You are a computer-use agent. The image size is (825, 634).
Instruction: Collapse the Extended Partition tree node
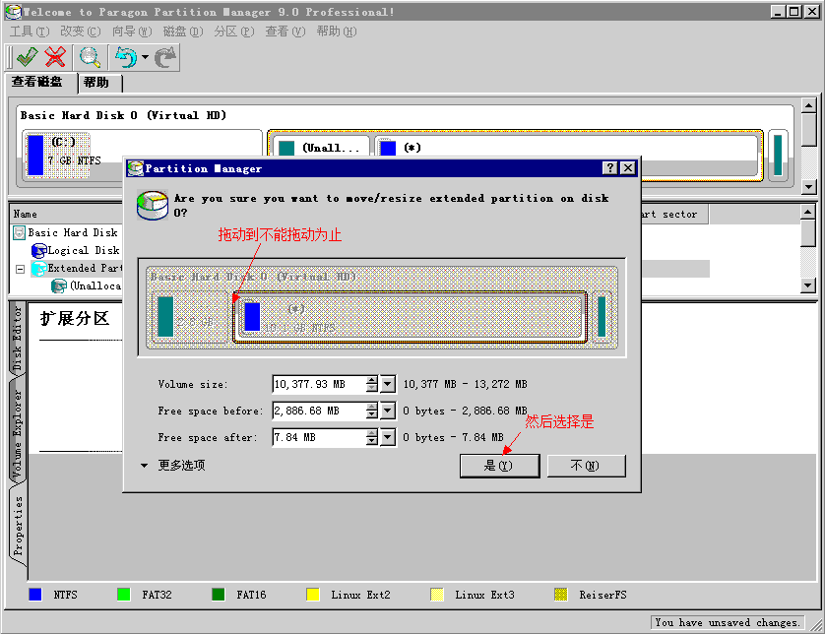coord(20,268)
